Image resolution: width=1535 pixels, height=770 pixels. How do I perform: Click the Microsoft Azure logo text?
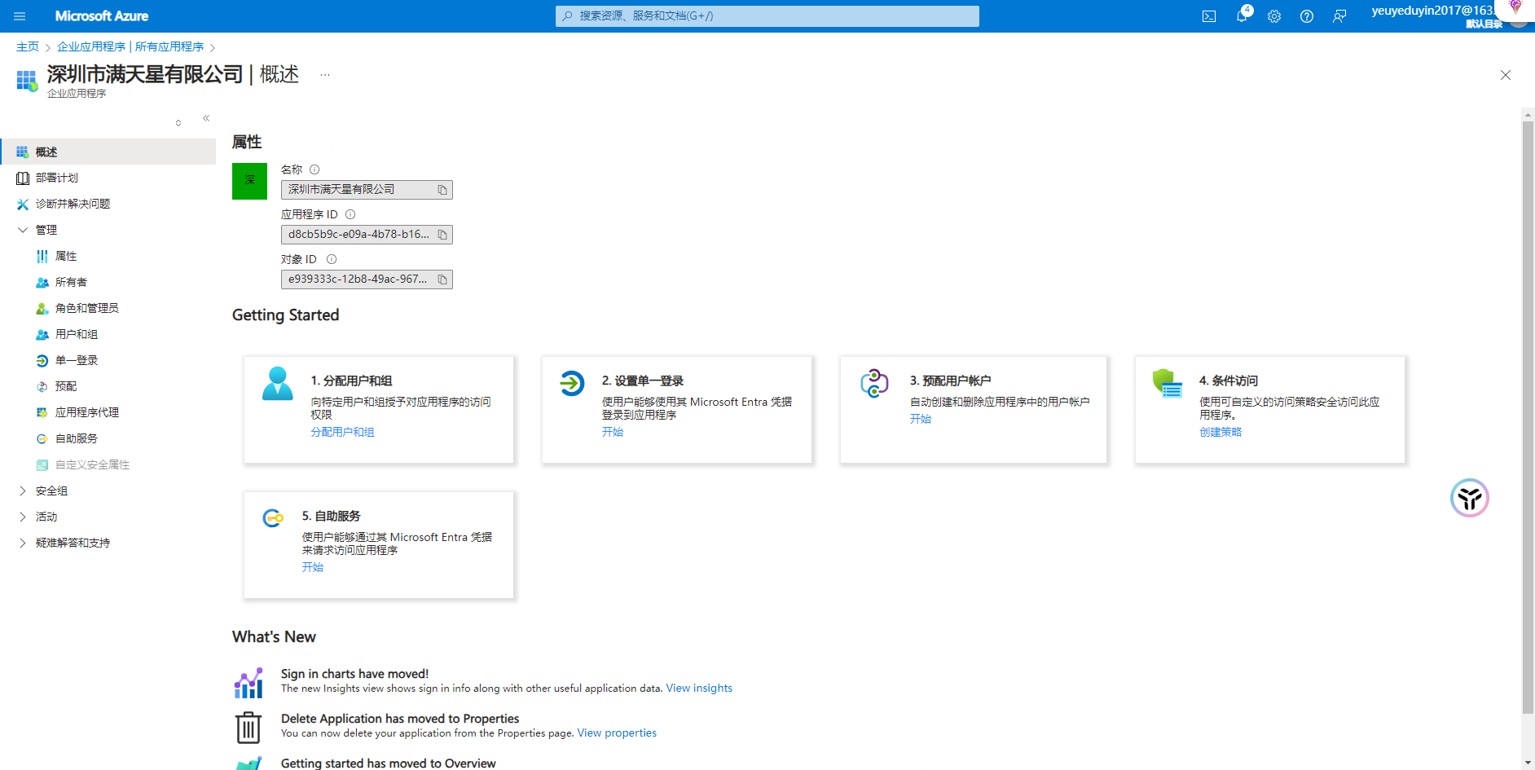[102, 16]
